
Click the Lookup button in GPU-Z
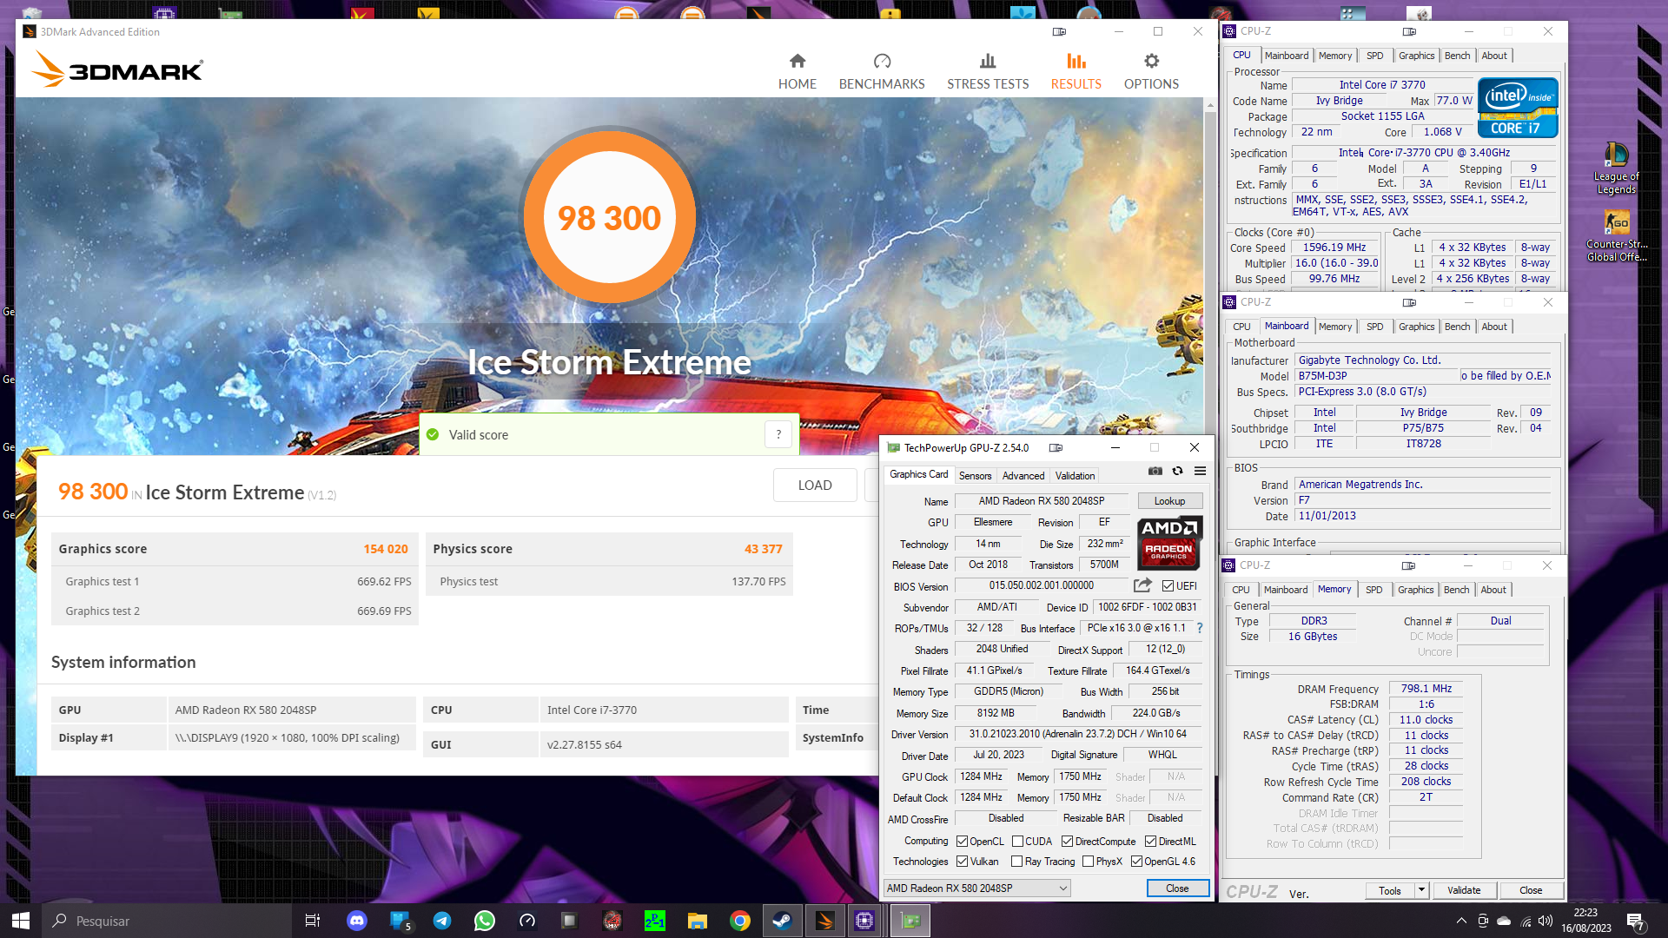pos(1169,501)
